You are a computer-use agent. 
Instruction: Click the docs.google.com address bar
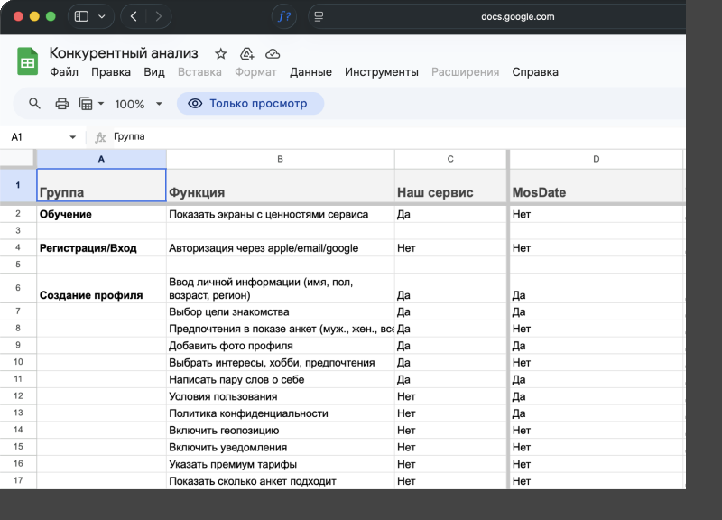click(517, 16)
